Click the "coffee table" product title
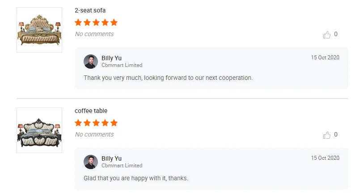The image size is (355, 195). click(91, 111)
